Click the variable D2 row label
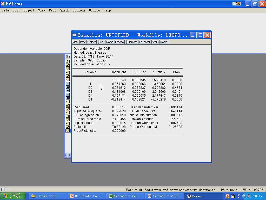The height and width of the screenshot is (200, 266). click(x=90, y=88)
